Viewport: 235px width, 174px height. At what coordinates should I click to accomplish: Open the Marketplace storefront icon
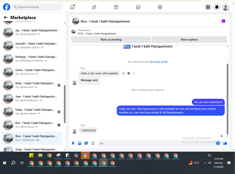[138, 7]
